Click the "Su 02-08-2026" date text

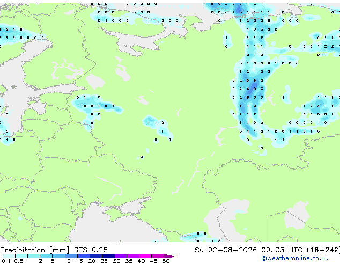[226, 250]
